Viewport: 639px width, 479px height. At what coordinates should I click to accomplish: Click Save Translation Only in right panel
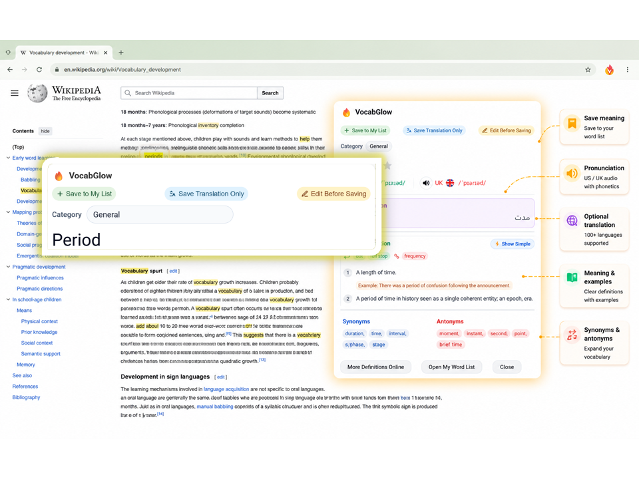click(435, 130)
